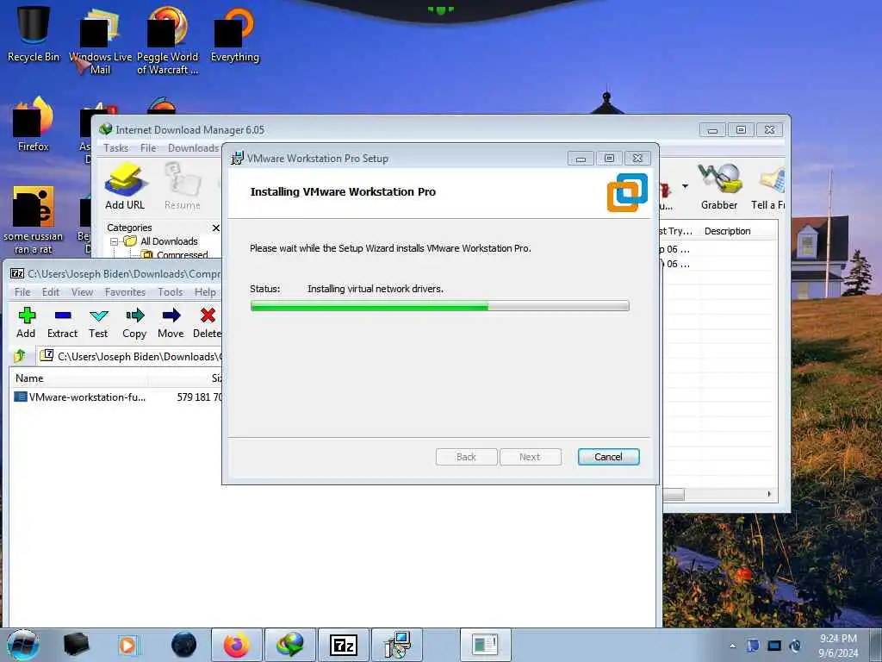Cancel the VMware Workstation Pro installation
Image resolution: width=882 pixels, height=662 pixels.
[609, 457]
